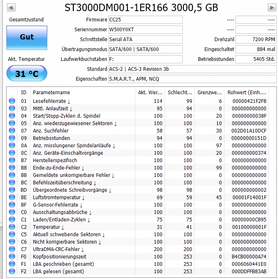Click status icon of LBA geschrieben row
The image size is (278, 279).
[12, 264]
